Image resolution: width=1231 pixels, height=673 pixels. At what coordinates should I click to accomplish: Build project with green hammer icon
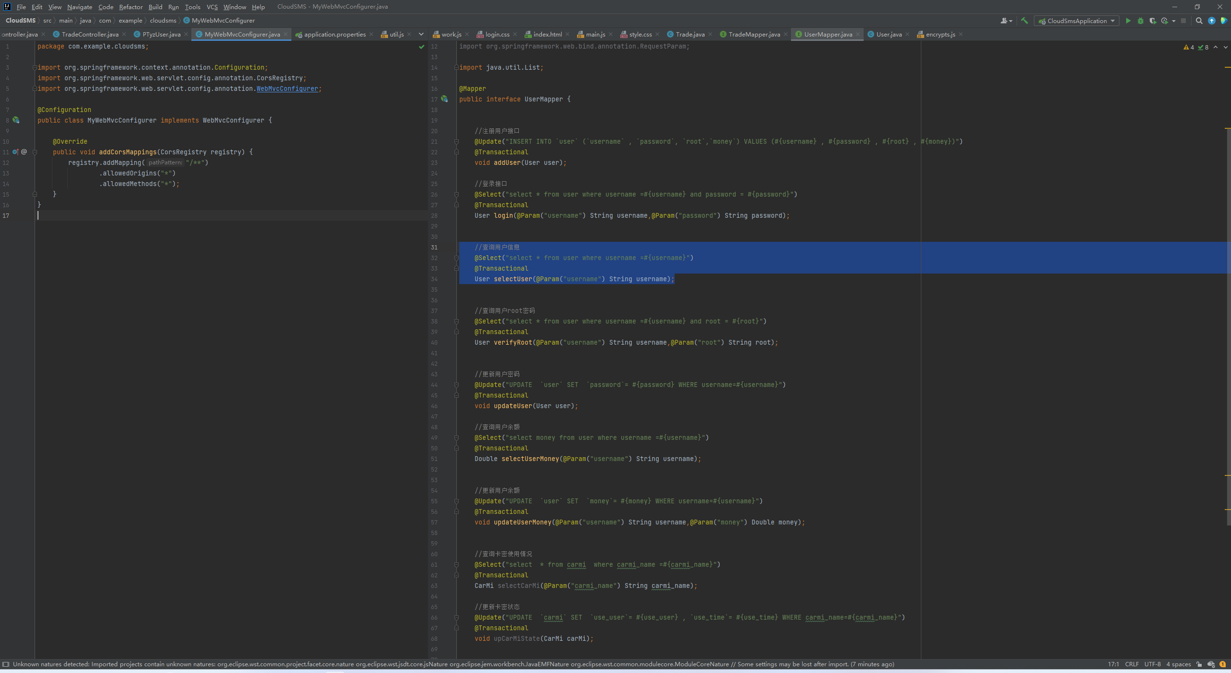click(1025, 21)
